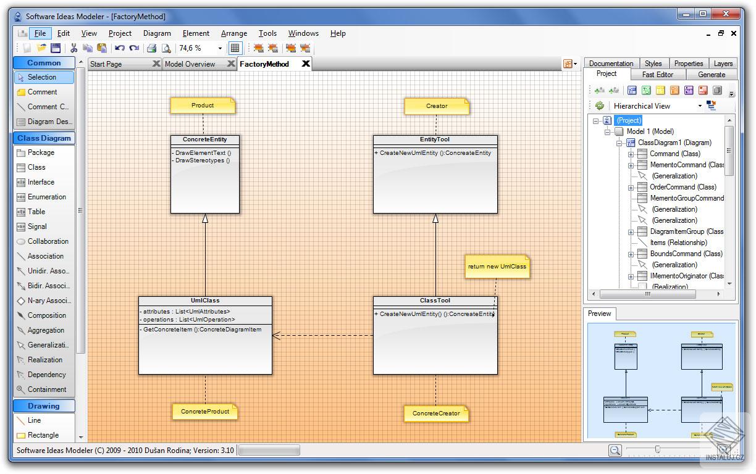Click the Print icon in toolbar

point(152,48)
